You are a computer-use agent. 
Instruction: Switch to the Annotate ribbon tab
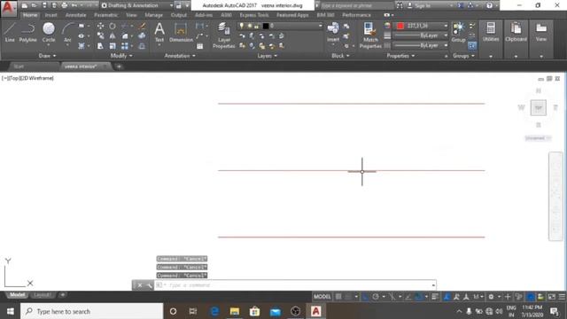(75, 15)
